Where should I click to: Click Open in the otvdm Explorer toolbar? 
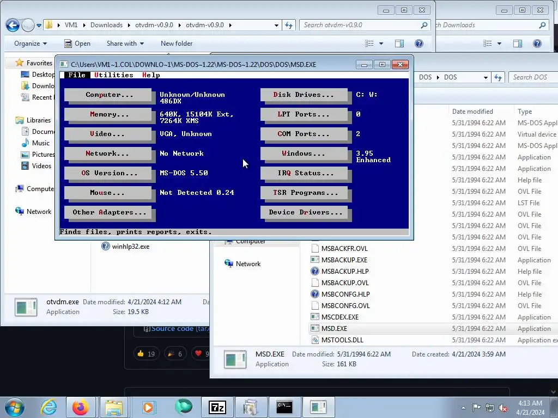pos(77,44)
